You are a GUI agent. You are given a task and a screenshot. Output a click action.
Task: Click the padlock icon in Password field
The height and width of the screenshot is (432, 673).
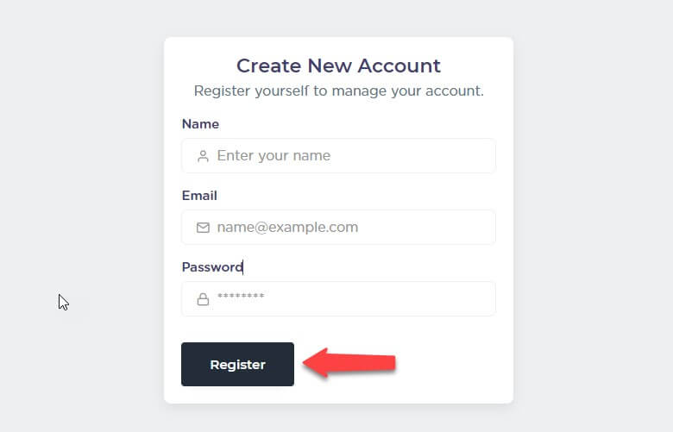tap(203, 299)
